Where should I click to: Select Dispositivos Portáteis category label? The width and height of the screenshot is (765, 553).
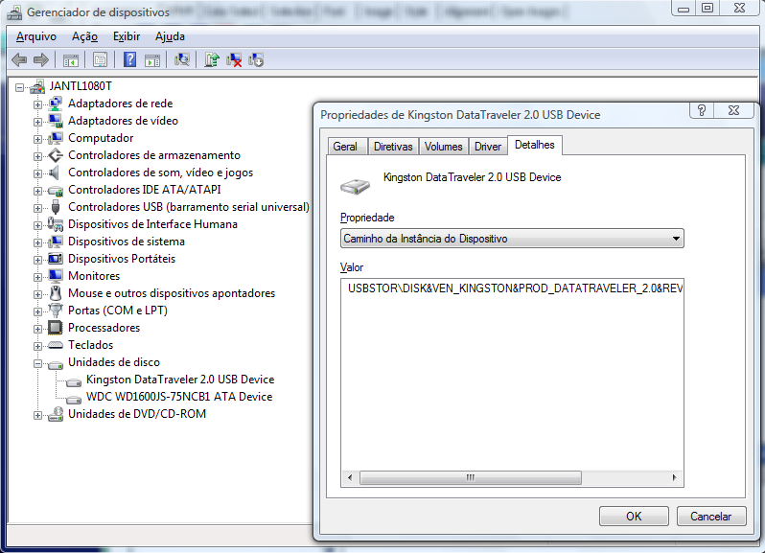pos(122,259)
